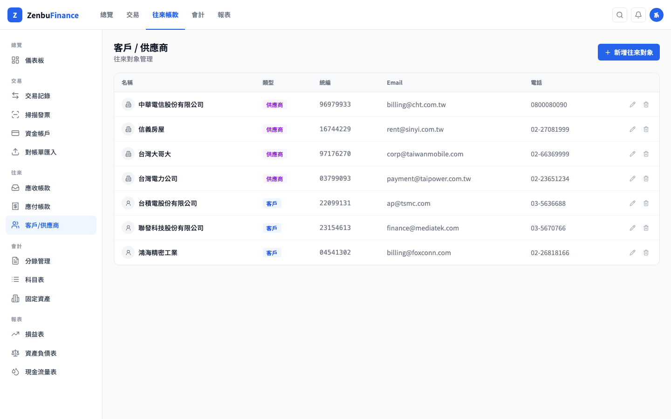Switch to 總覽 top tab
The height and width of the screenshot is (419, 671).
tap(107, 15)
